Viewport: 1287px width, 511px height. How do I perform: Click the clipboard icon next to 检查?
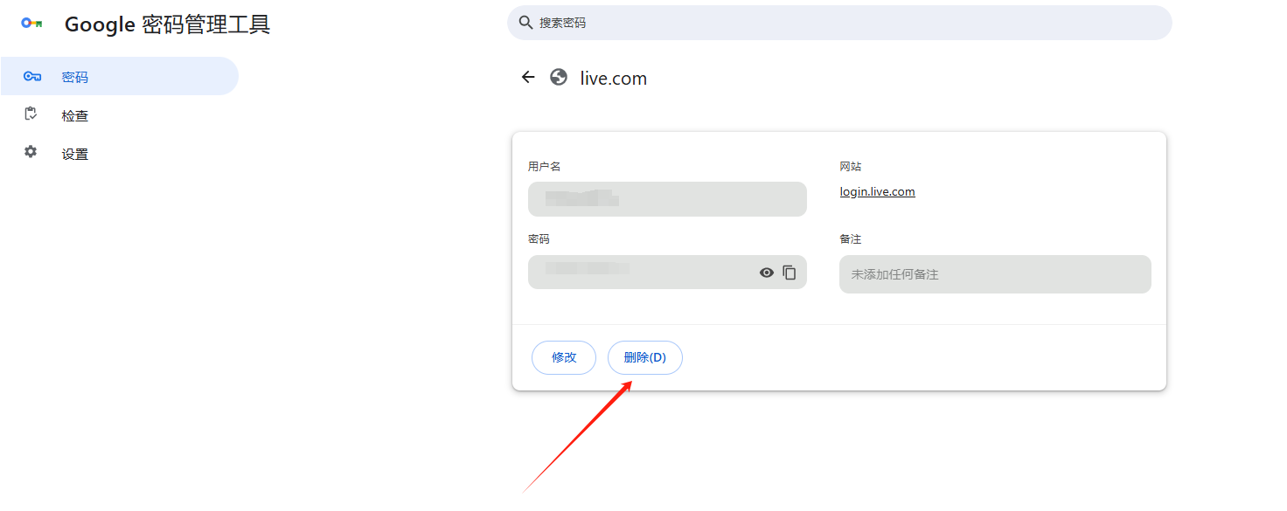click(31, 114)
